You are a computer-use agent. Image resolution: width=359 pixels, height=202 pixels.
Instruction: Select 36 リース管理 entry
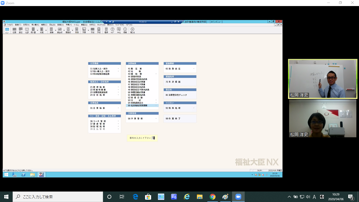pyautogui.click(x=98, y=121)
